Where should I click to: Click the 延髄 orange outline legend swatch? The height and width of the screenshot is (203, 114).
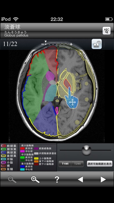(3, 169)
